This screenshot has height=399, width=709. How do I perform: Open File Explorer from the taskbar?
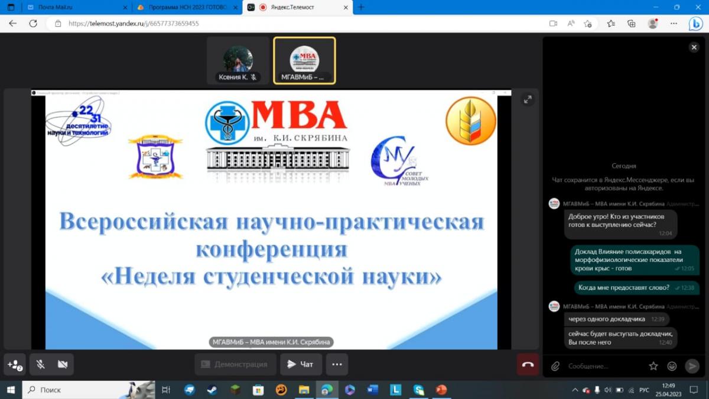coord(304,390)
